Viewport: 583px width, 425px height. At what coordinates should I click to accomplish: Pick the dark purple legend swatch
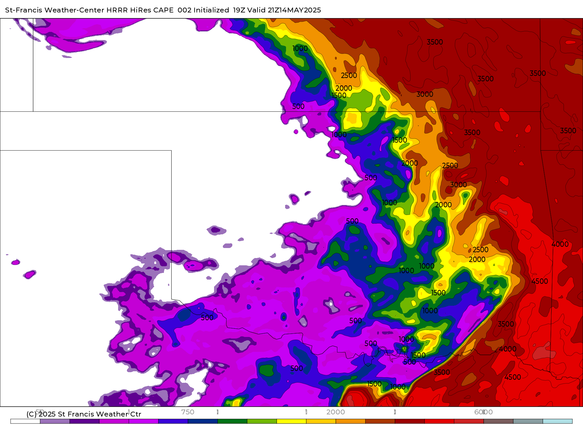click(84, 421)
